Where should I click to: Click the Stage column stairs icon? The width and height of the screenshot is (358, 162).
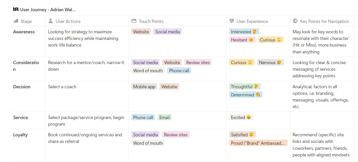[16, 21]
